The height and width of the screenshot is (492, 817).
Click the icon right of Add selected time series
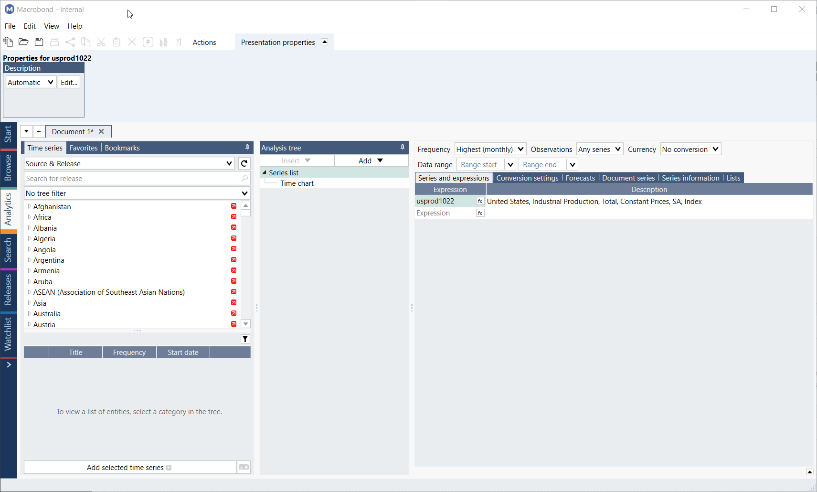(x=244, y=467)
